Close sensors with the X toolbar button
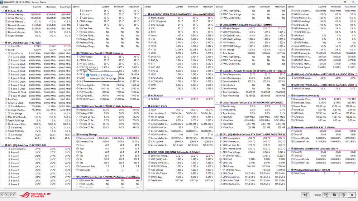This screenshot has height=201, width=358. pos(352,195)
